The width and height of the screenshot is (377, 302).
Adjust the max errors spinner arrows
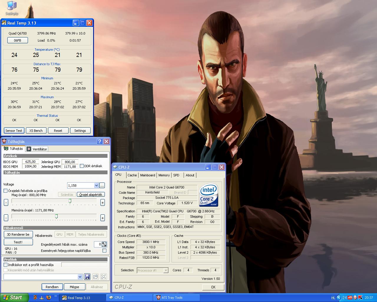click(x=104, y=244)
